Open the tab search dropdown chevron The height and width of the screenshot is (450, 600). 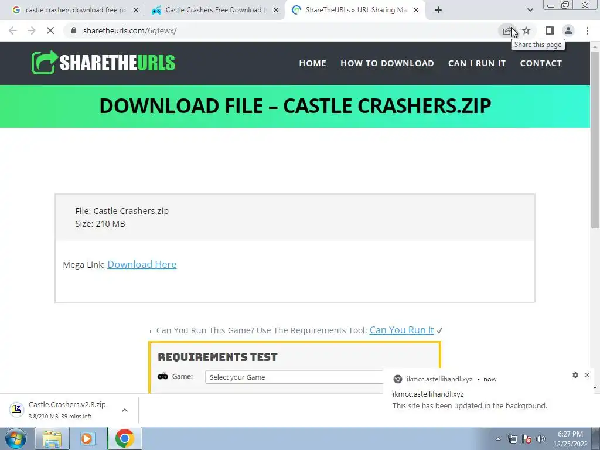point(530,10)
